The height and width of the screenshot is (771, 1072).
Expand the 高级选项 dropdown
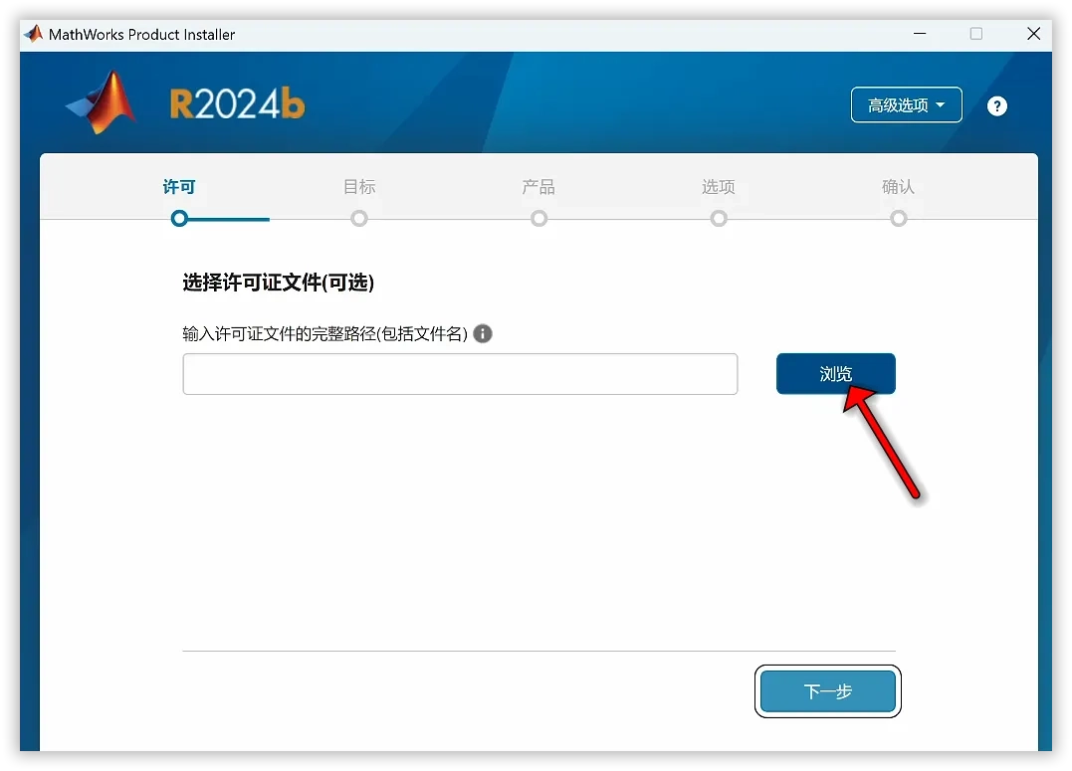[x=906, y=105]
